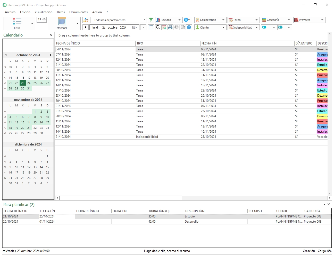Select the Indisponibilidad row dated 21/10/2024
The width and height of the screenshot is (334, 255).
pyautogui.click(x=191, y=137)
